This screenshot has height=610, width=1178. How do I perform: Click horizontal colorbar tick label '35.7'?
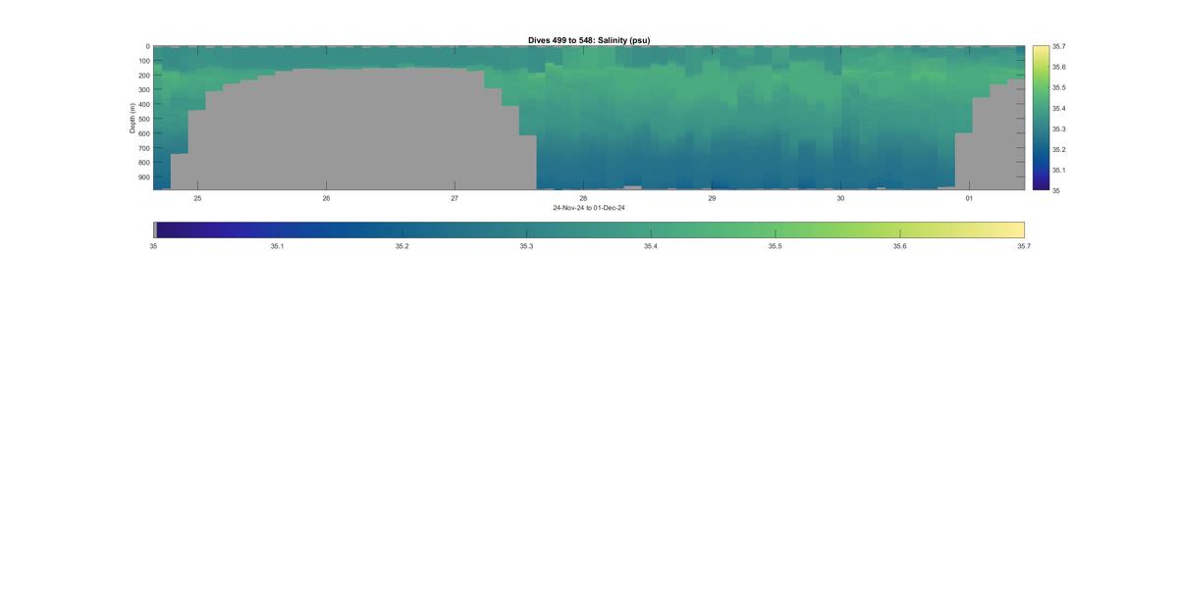tap(1024, 246)
